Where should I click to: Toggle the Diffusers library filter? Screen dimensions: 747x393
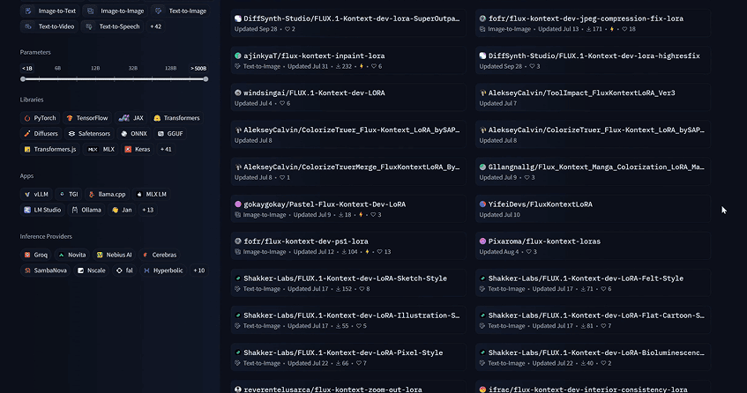click(41, 134)
